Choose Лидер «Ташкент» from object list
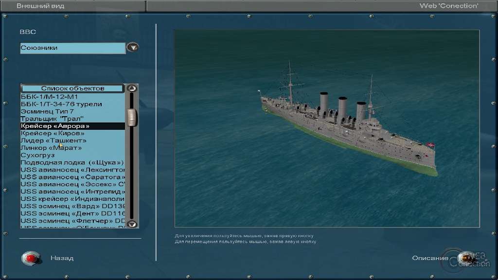The image size is (498, 280). pos(53,140)
